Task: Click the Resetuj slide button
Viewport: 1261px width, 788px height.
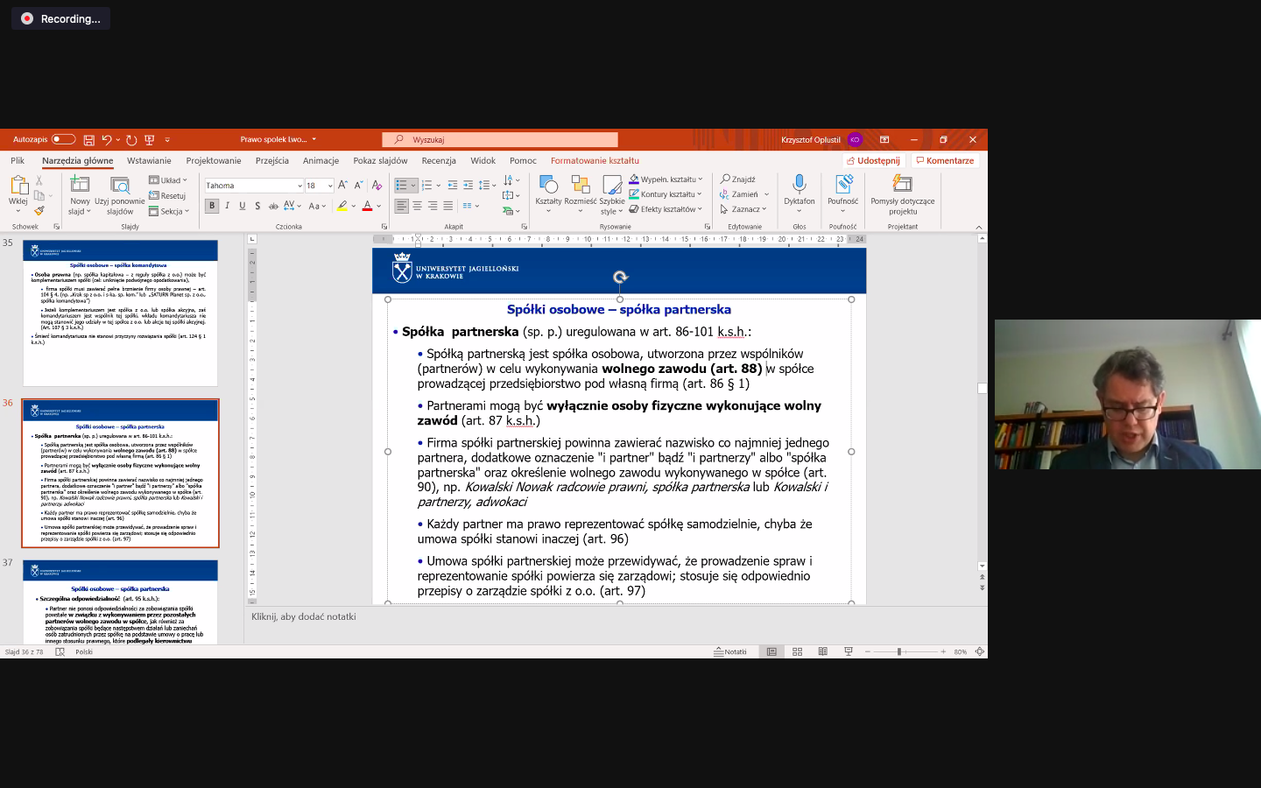Action: pyautogui.click(x=167, y=196)
